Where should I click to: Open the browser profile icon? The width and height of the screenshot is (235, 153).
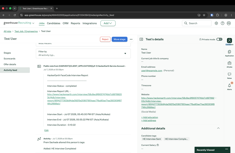(226, 15)
